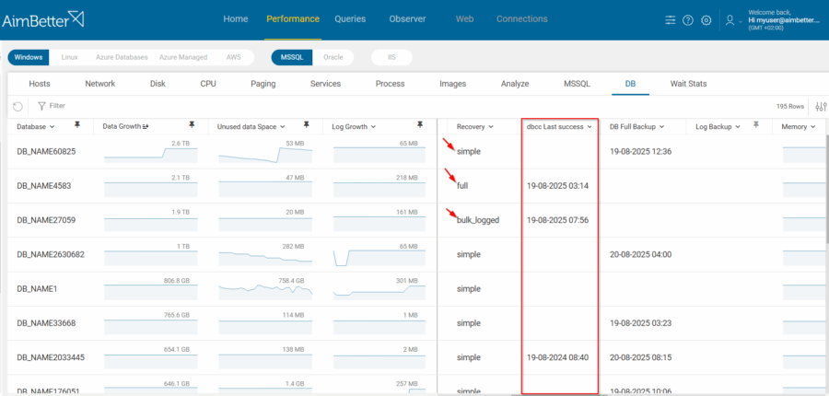The width and height of the screenshot is (829, 396).
Task: Toggle pin on Log Backup column
Action: click(755, 124)
